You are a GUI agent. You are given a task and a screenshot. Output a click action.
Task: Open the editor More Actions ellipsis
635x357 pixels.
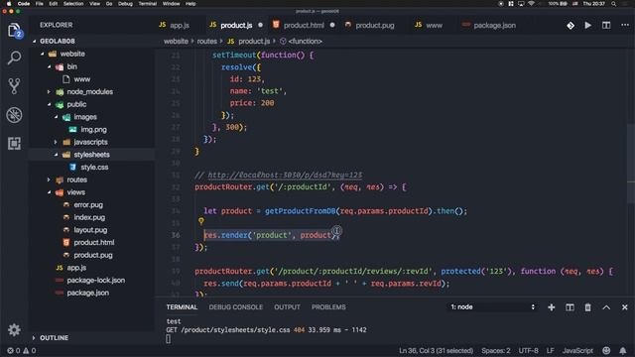click(x=625, y=25)
